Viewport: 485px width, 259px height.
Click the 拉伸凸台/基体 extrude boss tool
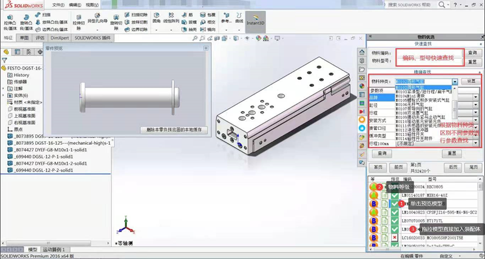point(10,22)
